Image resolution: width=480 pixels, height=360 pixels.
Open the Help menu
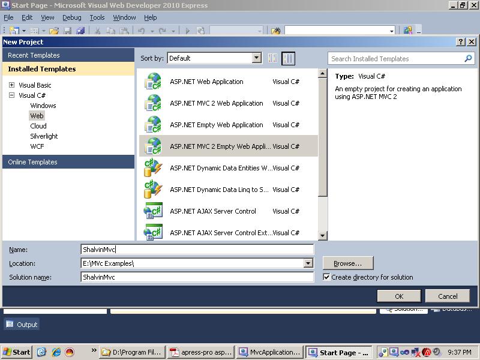pyautogui.click(x=151, y=17)
